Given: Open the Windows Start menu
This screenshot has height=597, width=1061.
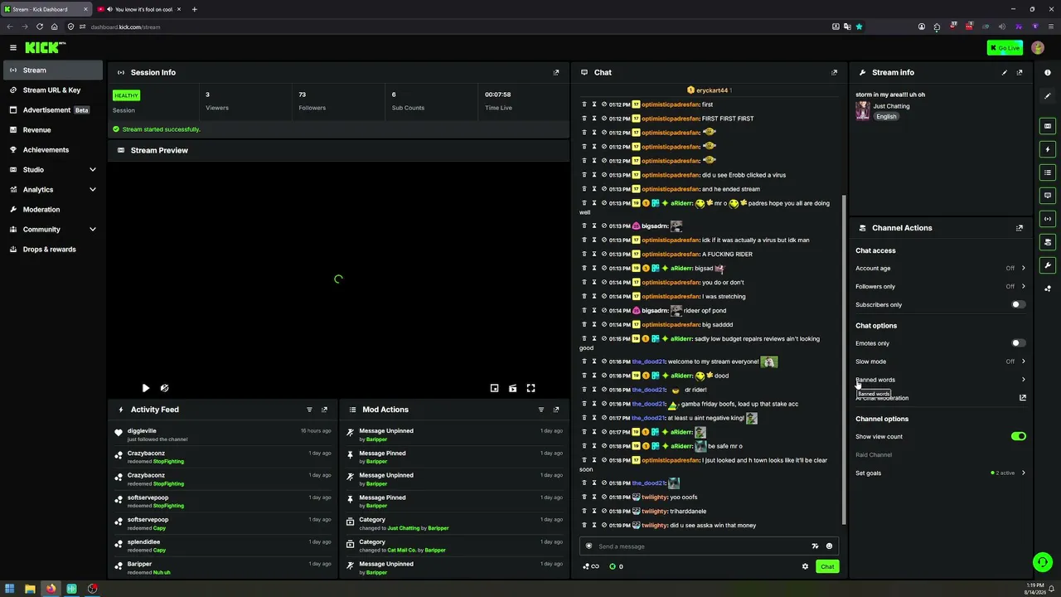Looking at the screenshot, I should (9, 589).
